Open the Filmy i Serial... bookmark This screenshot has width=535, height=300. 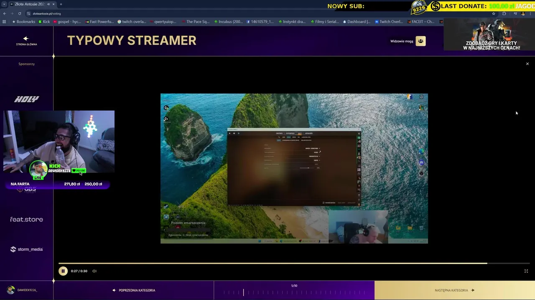[324, 22]
